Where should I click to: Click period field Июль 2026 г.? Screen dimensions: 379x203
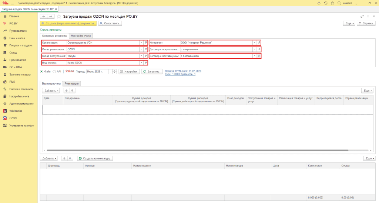click(97, 72)
